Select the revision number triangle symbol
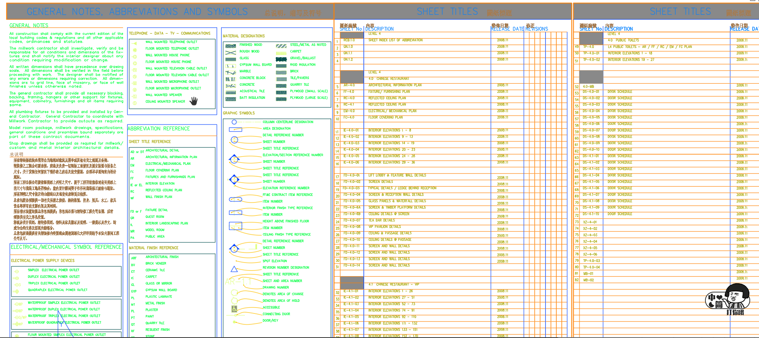This screenshot has height=338, width=759. [234, 269]
